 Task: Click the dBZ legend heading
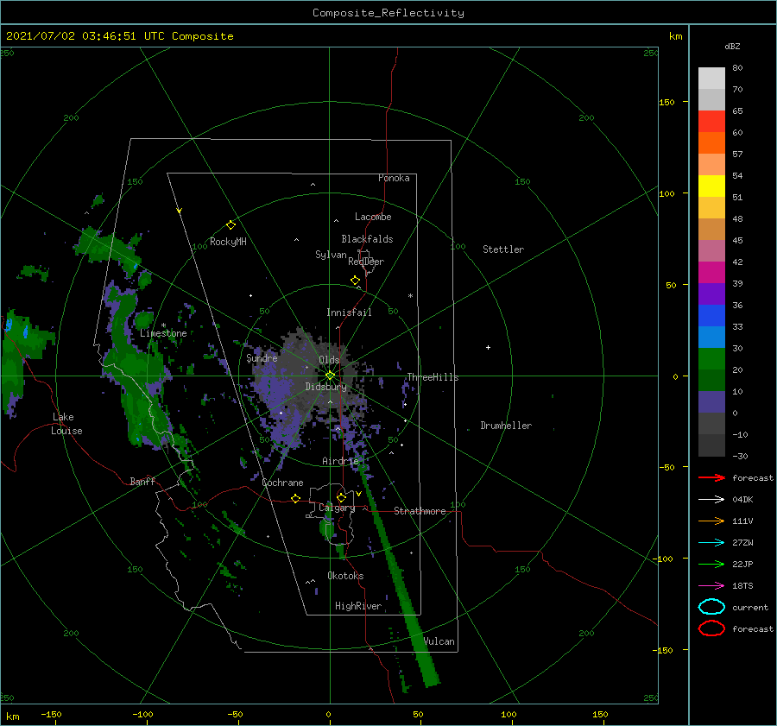[732, 46]
